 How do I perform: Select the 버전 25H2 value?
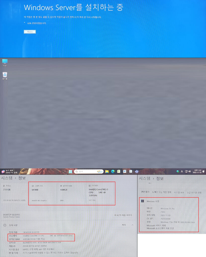point(163,212)
